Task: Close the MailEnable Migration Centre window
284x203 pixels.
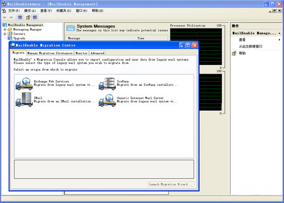Action: tap(195, 45)
